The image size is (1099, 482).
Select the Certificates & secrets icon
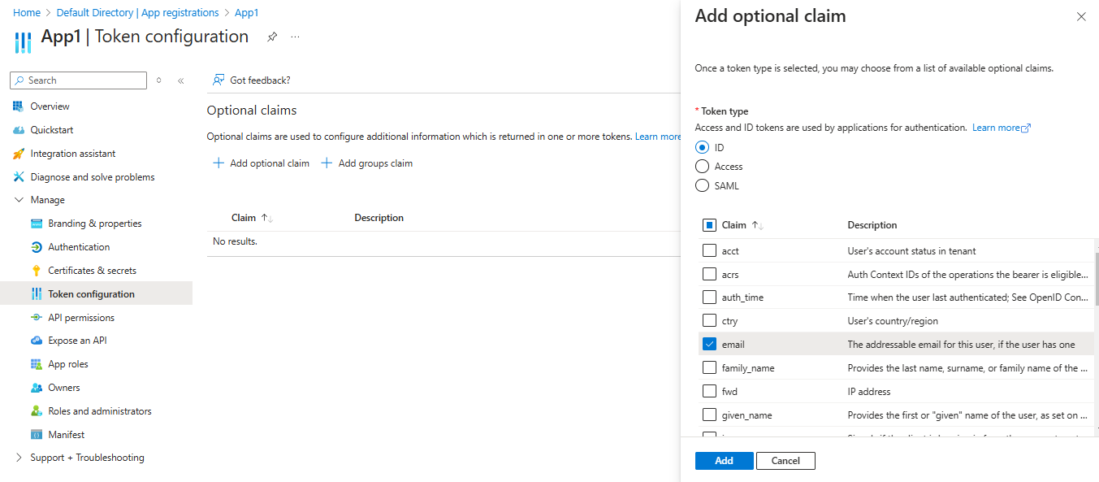tap(36, 270)
